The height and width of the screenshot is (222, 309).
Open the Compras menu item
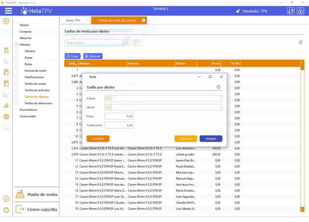click(25, 32)
